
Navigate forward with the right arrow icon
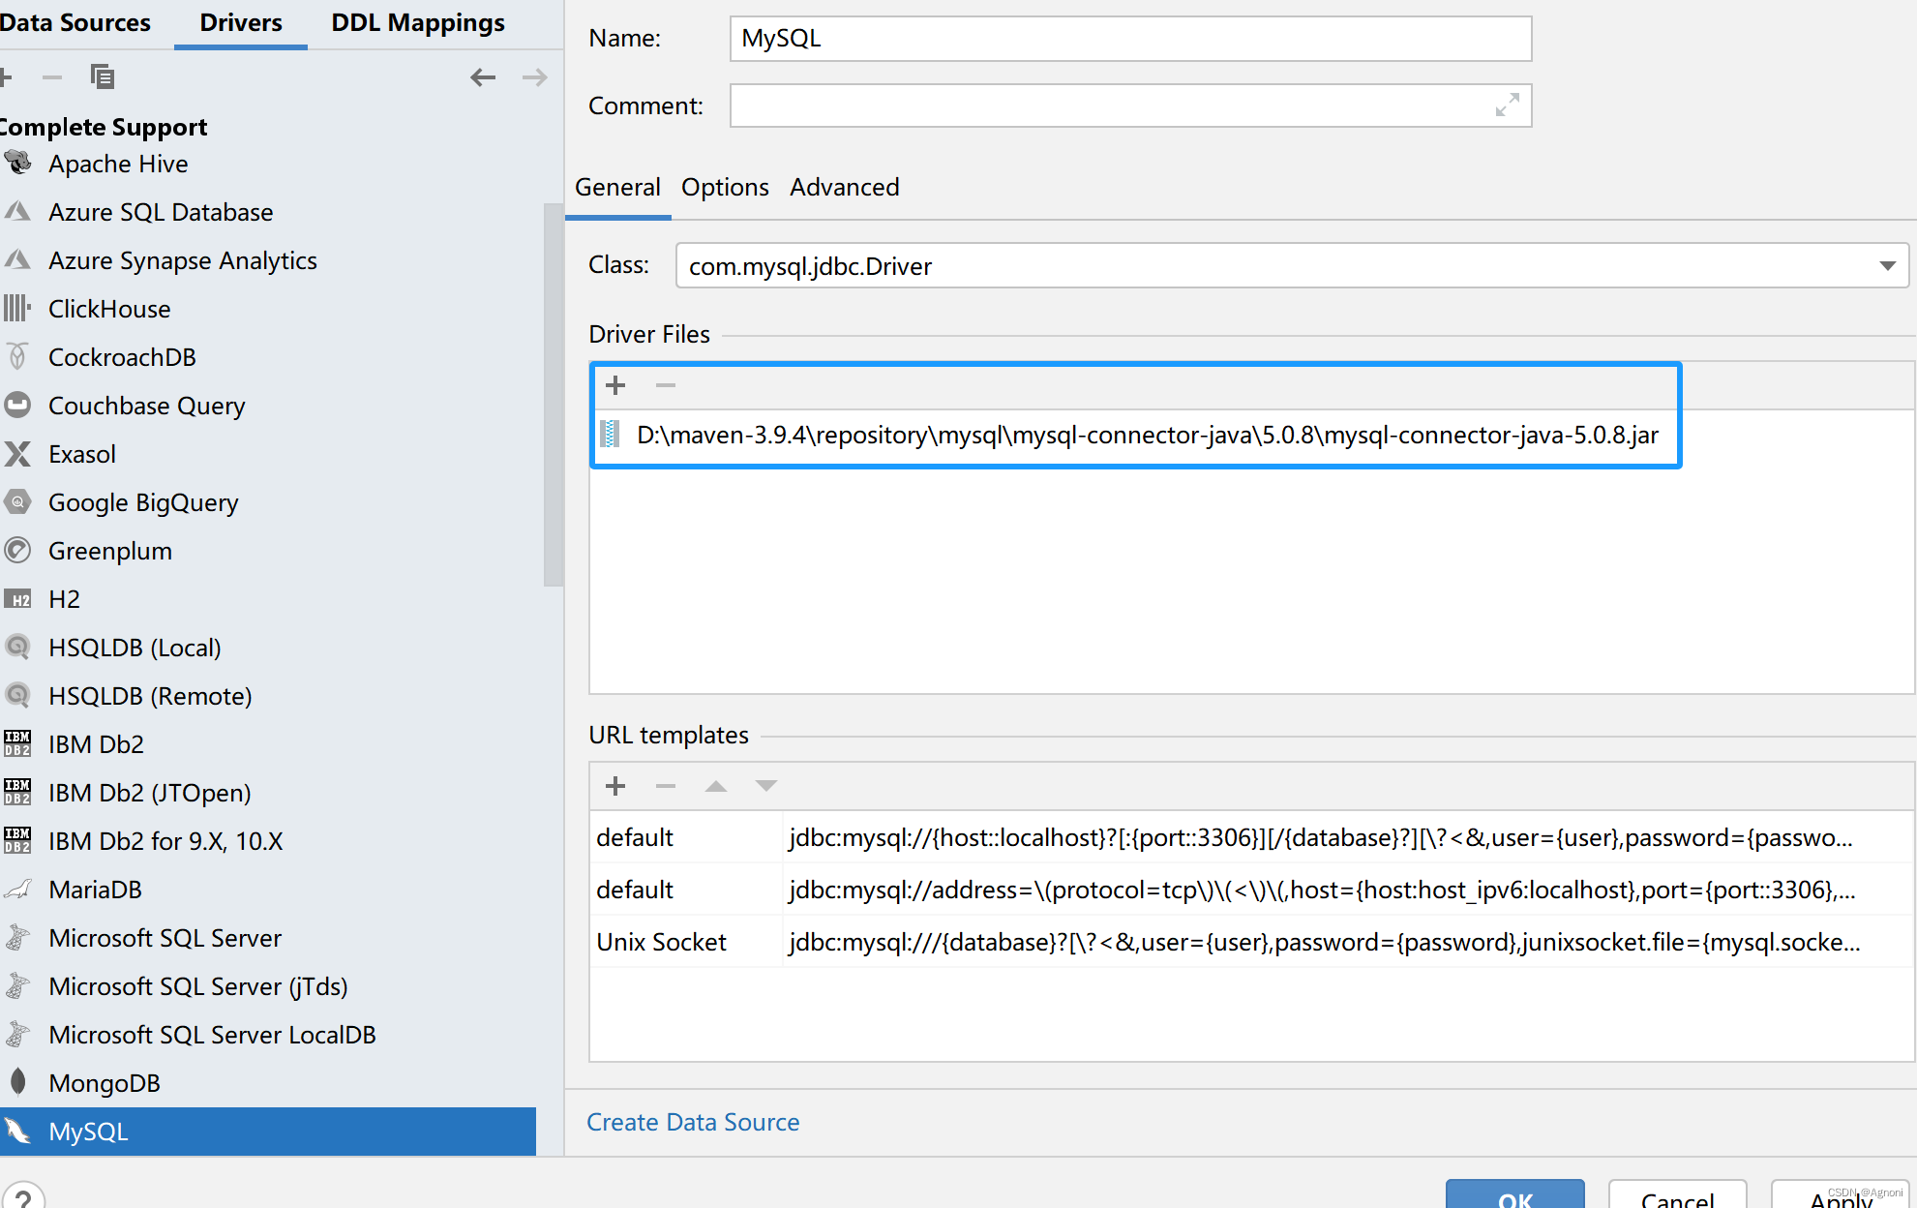(534, 77)
